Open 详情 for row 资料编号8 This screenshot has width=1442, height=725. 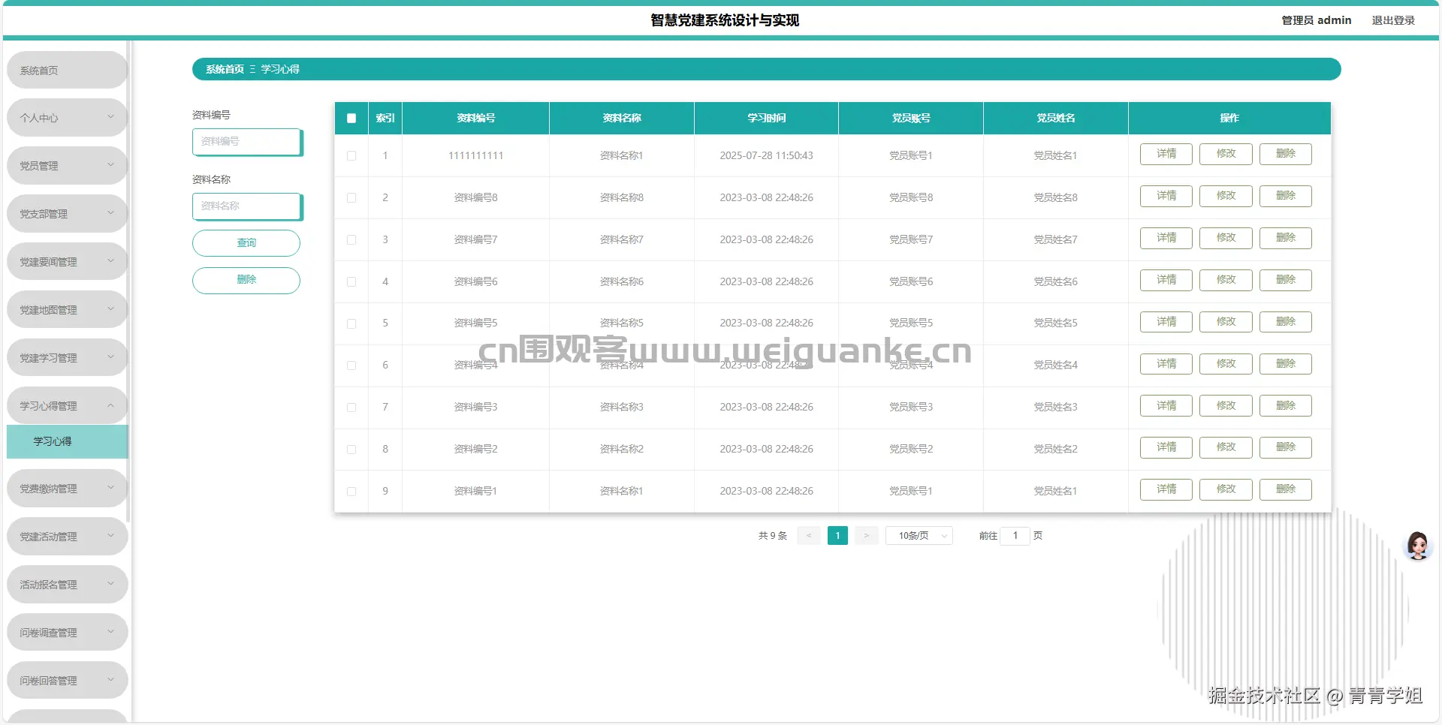pyautogui.click(x=1166, y=196)
